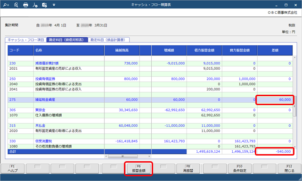302x181 pixels.
Task: Click vertical scrollbar up arrow
Action: [294, 58]
